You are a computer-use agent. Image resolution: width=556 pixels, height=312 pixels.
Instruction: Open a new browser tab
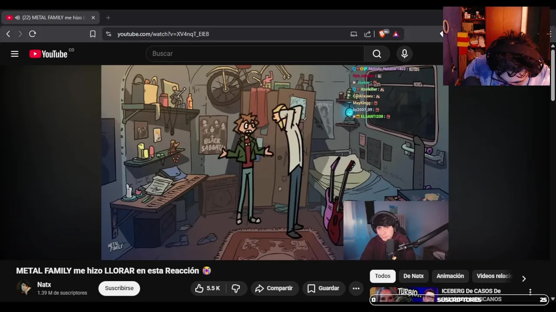108,18
